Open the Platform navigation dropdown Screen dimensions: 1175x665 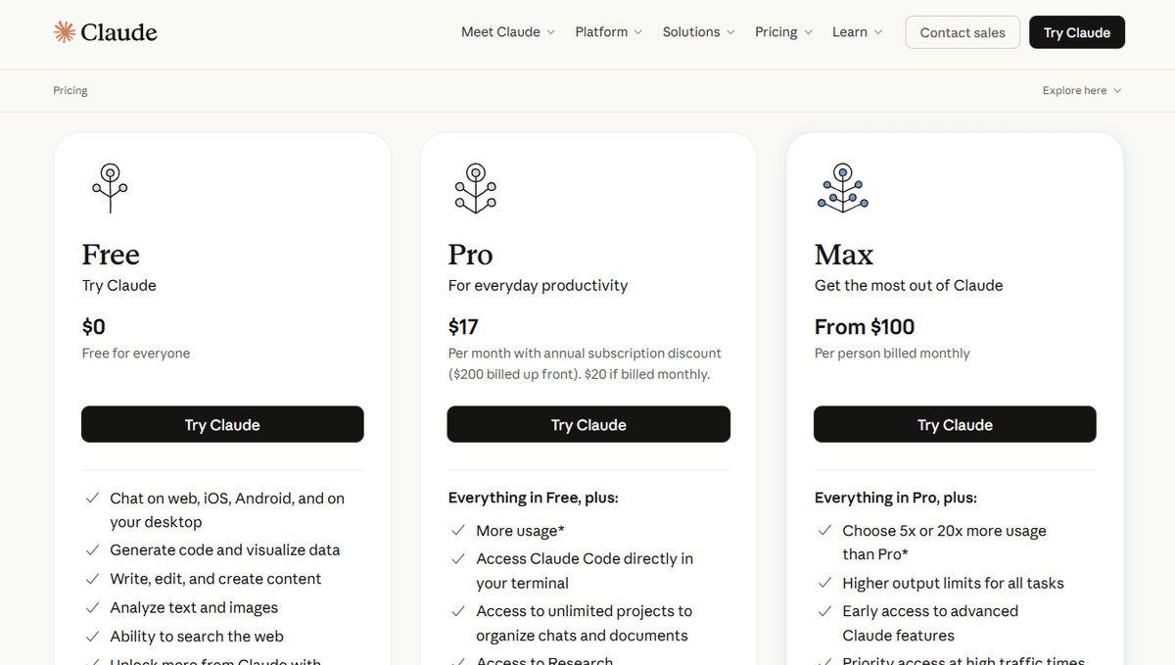coord(608,32)
